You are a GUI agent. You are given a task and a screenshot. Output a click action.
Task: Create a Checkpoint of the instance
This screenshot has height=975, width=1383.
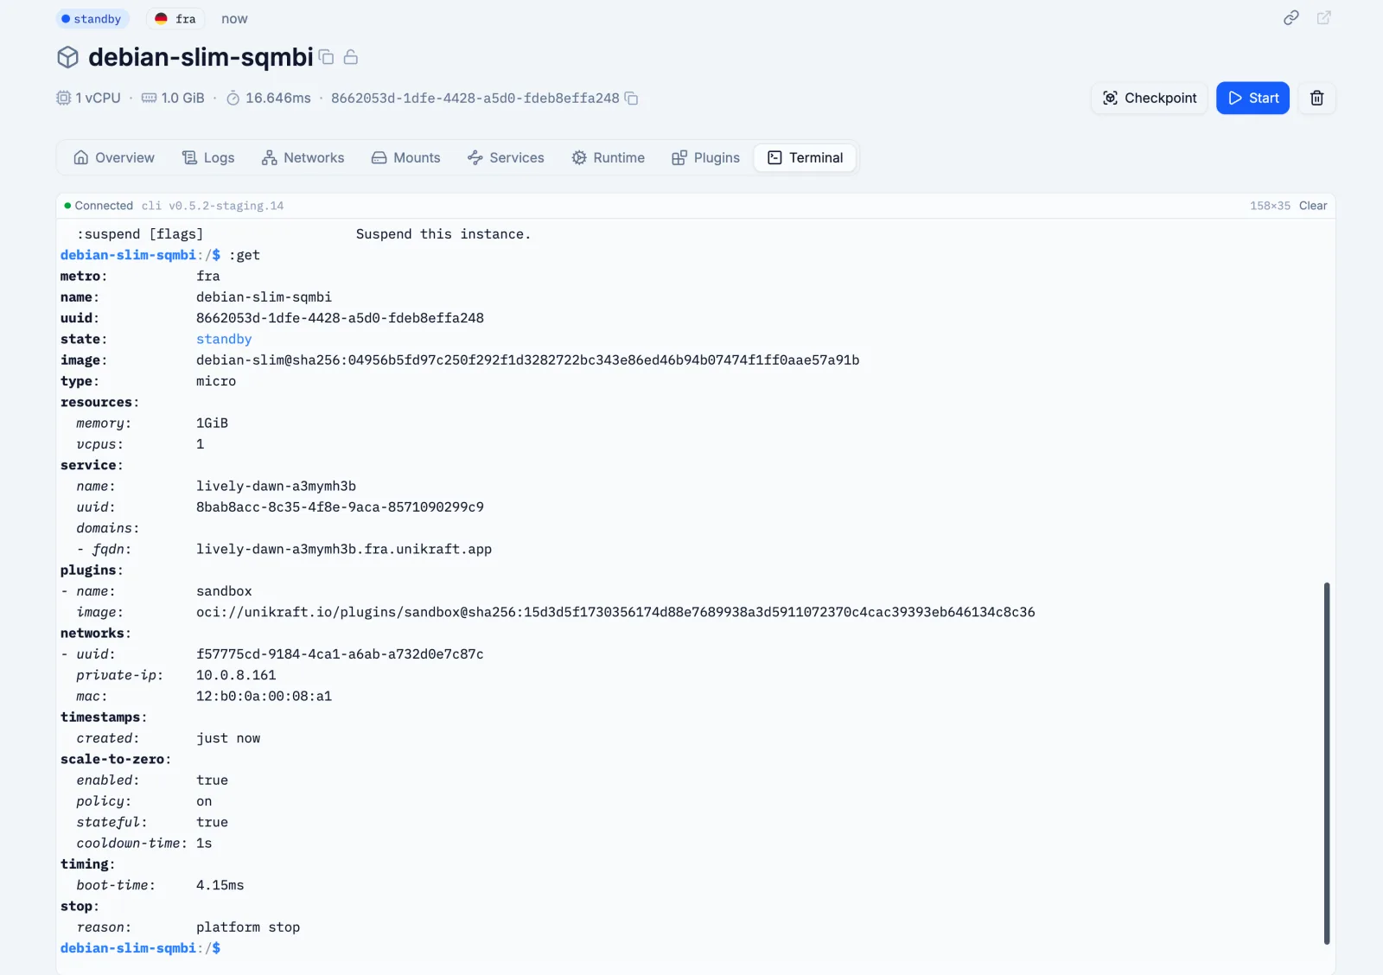[x=1150, y=98]
